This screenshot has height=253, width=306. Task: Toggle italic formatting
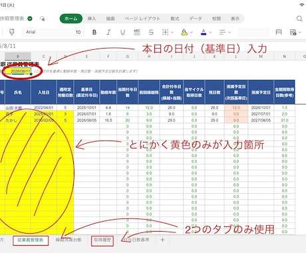tap(108, 32)
